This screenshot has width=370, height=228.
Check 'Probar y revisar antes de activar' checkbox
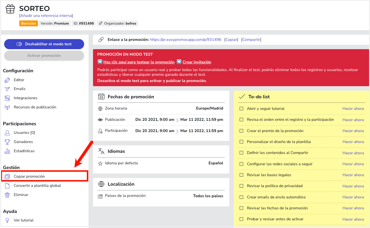click(241, 219)
